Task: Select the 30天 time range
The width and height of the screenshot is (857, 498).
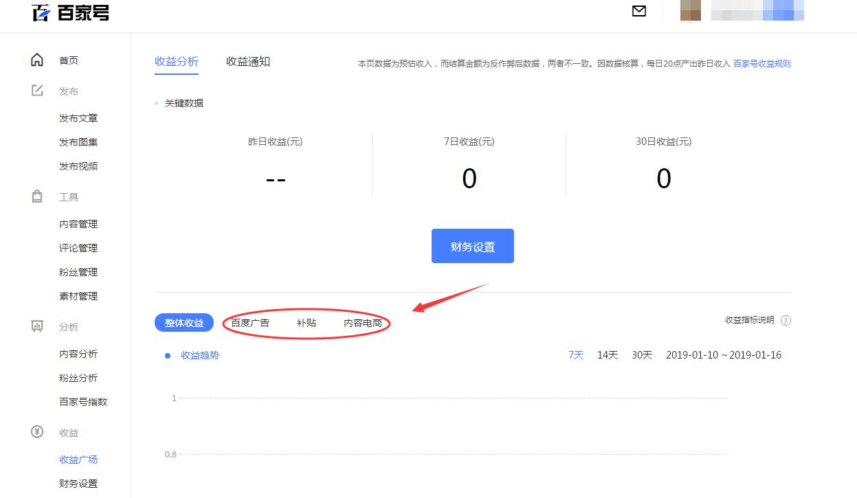Action: point(641,355)
